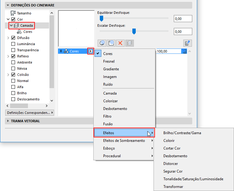The height and width of the screenshot is (191, 234).
Task: Click the Cores icon in the layer row
Action: tap(66, 51)
